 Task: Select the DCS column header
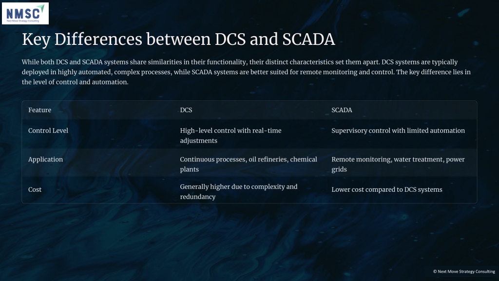(x=186, y=110)
